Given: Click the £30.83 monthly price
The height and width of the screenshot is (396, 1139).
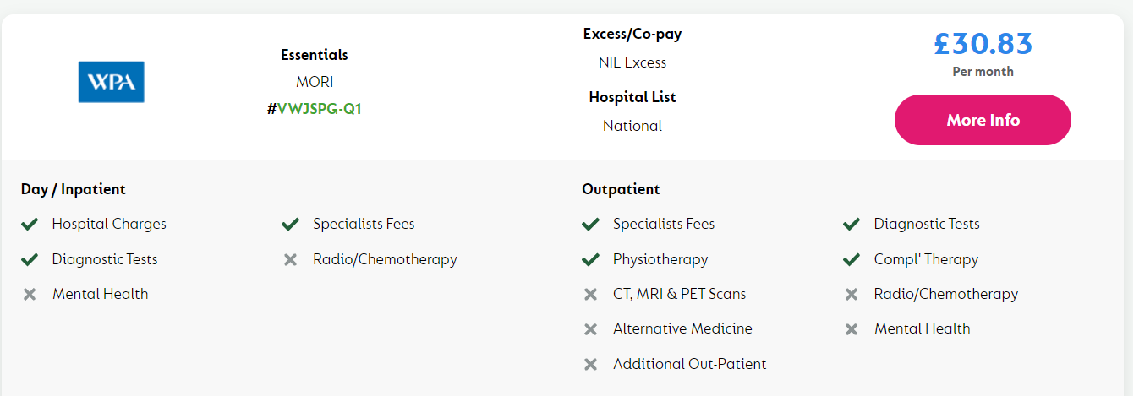Looking at the screenshot, I should click(983, 43).
